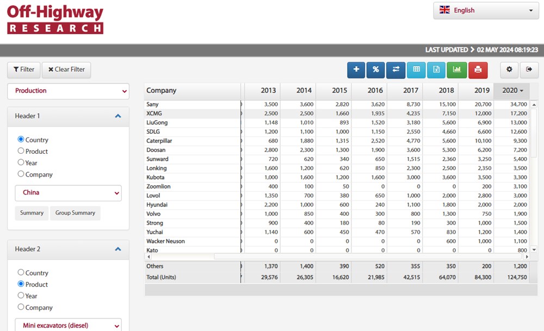Image resolution: width=544 pixels, height=331 pixels.
Task: Click the Company column header
Action: tap(162, 91)
